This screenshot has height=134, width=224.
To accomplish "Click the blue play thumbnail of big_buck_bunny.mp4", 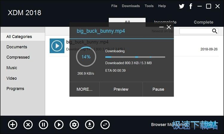I will [57, 46].
